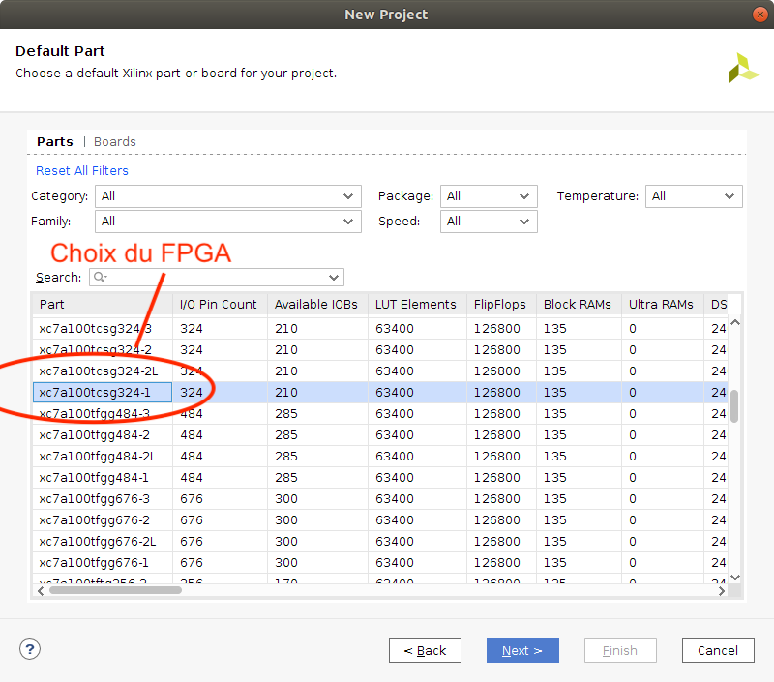Select part xc7a100tcsg324-3
This screenshot has height=682, width=774.
point(103,329)
